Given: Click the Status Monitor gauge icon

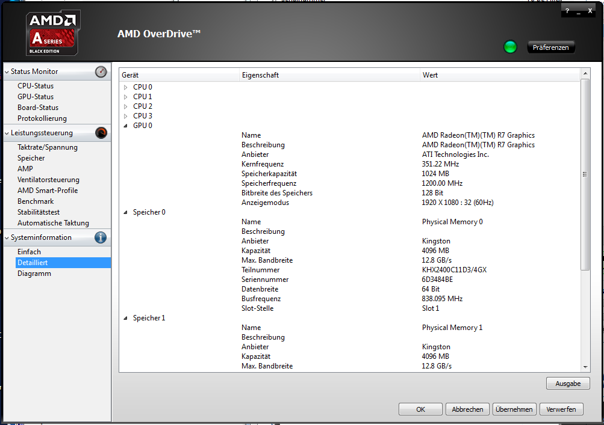Looking at the screenshot, I should 101,72.
